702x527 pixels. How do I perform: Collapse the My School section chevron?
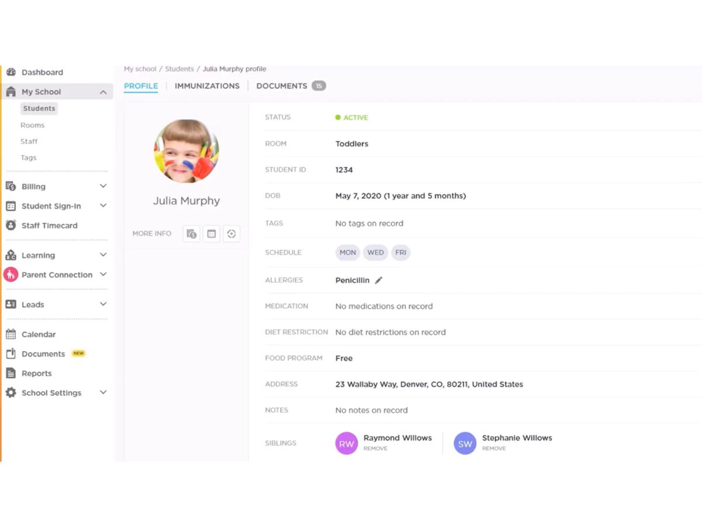pyautogui.click(x=103, y=92)
